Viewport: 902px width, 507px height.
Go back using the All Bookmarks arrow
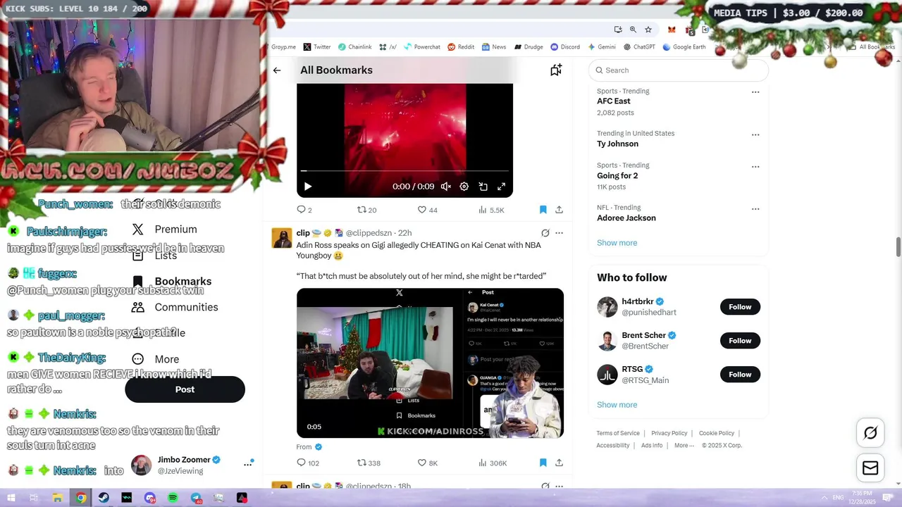click(x=277, y=70)
